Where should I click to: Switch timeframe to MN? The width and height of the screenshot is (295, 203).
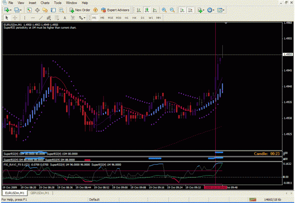coord(159,18)
